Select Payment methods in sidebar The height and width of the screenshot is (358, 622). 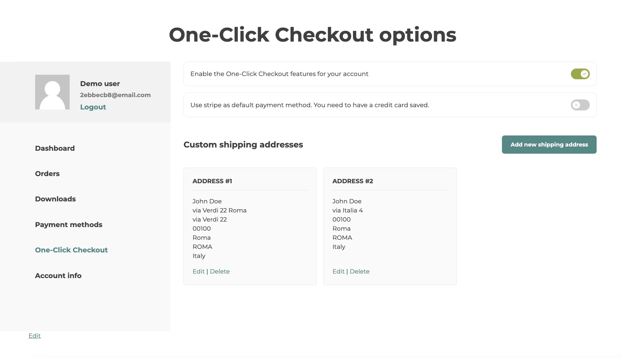click(69, 225)
